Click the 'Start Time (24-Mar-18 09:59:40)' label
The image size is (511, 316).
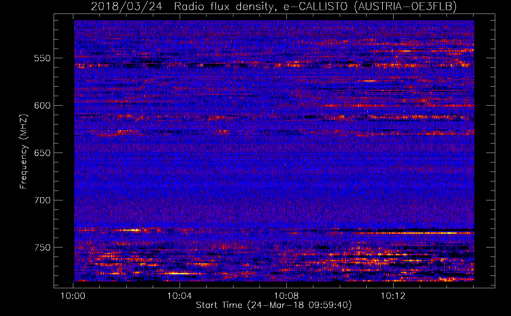pyautogui.click(x=274, y=305)
